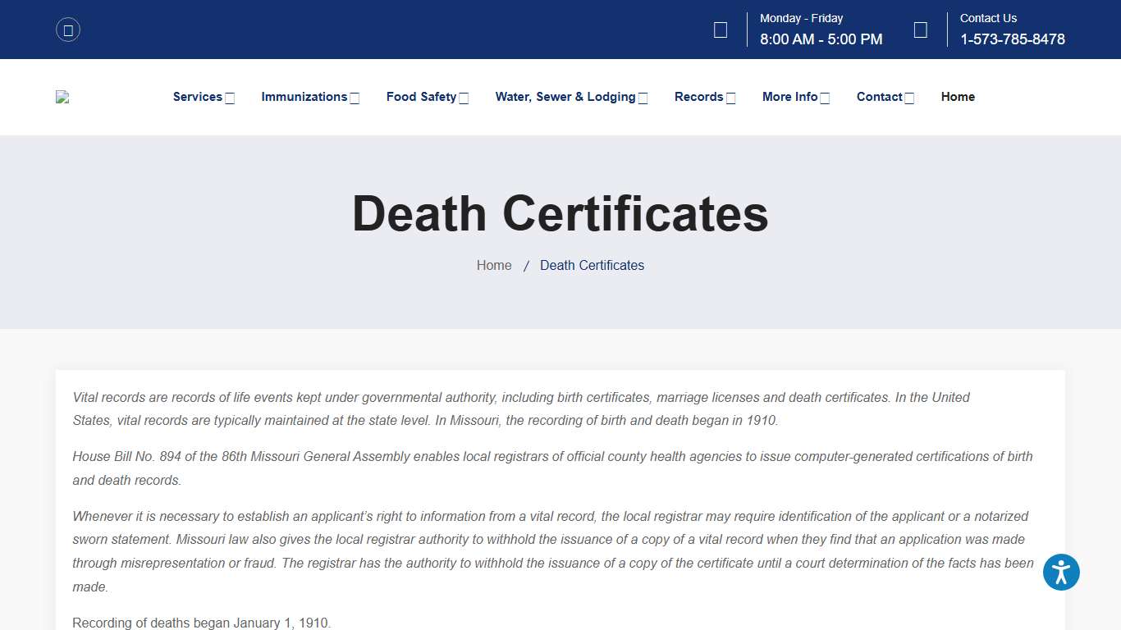Click the icon in the top-left header

67,30
